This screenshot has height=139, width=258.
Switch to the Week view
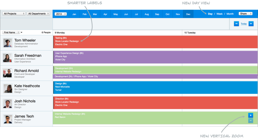tap(219, 14)
